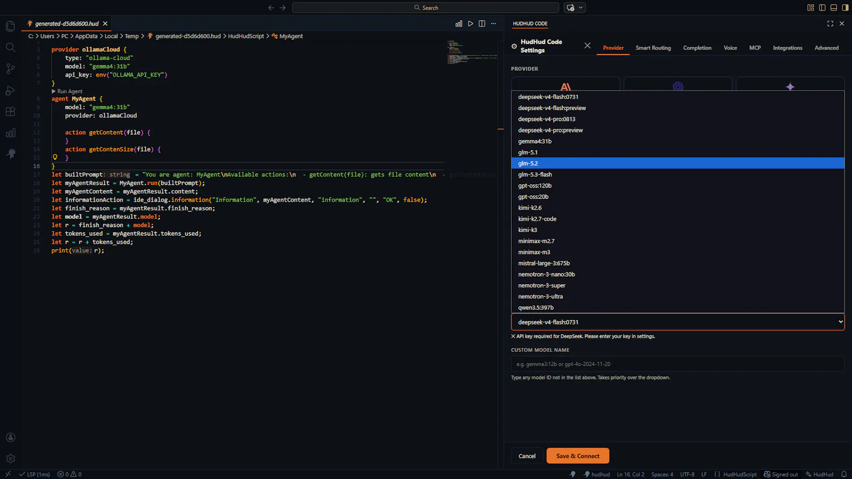
Task: Open the Accounts menu in activity bar
Action: [10, 437]
